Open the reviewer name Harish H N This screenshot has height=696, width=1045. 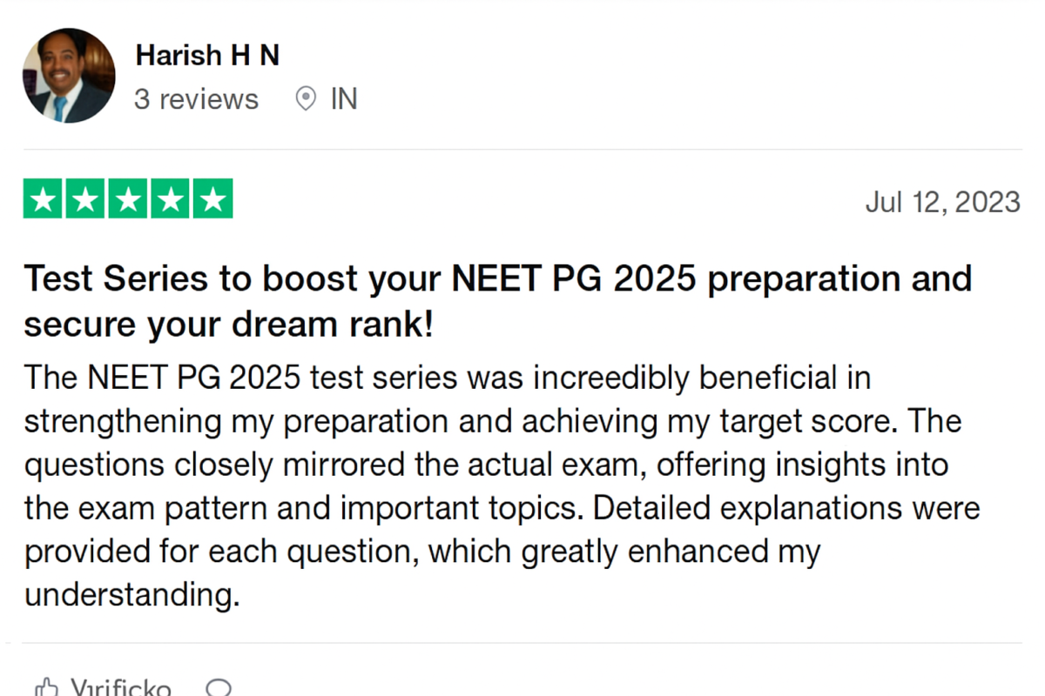click(207, 56)
